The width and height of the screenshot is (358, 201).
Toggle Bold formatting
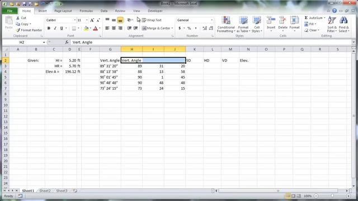[49, 28]
